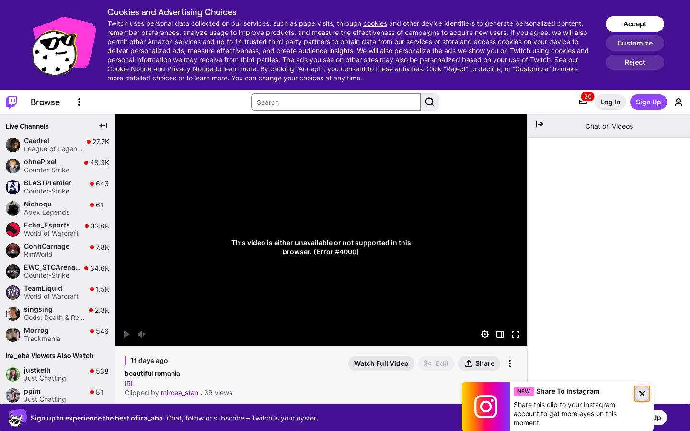The image size is (690, 431).
Task: Open more clip options beside Share
Action: (x=510, y=363)
